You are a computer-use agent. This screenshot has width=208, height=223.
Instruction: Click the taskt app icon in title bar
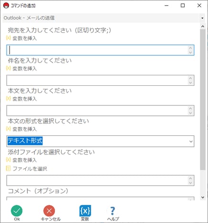pos(6,6)
